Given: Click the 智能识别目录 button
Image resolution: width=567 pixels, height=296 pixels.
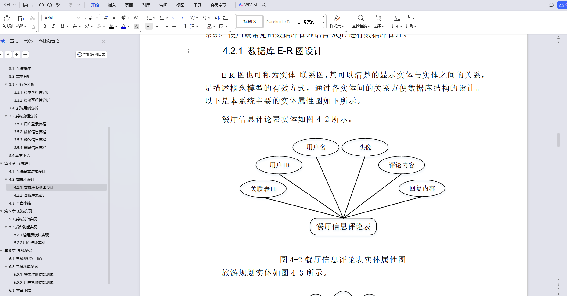Looking at the screenshot, I should coord(91,55).
